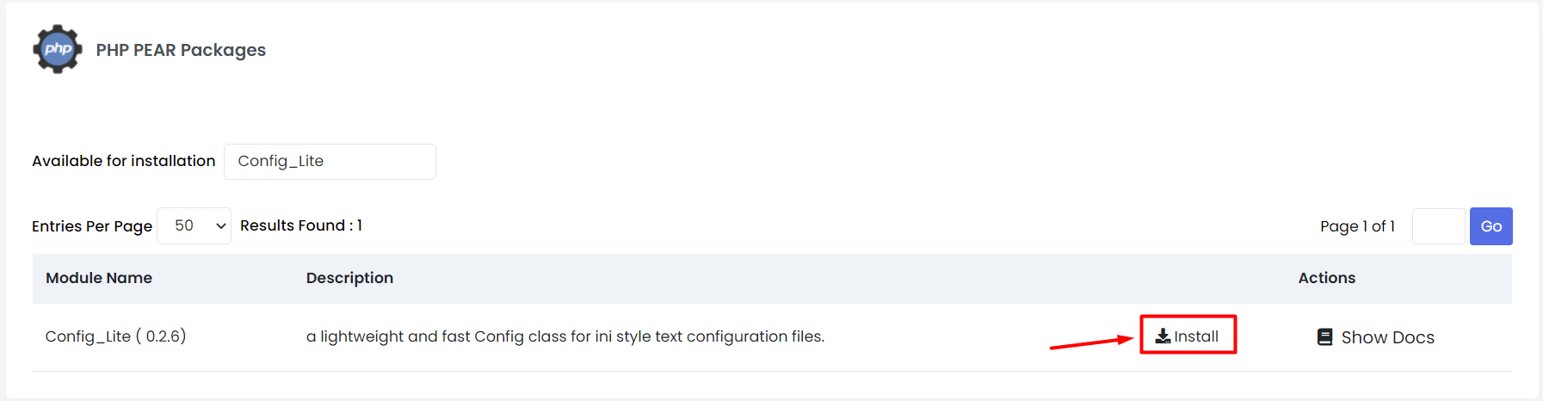Focus the Available for installation search field

pyautogui.click(x=330, y=162)
